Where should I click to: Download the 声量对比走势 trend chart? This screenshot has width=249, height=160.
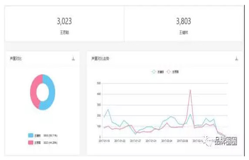point(236,58)
